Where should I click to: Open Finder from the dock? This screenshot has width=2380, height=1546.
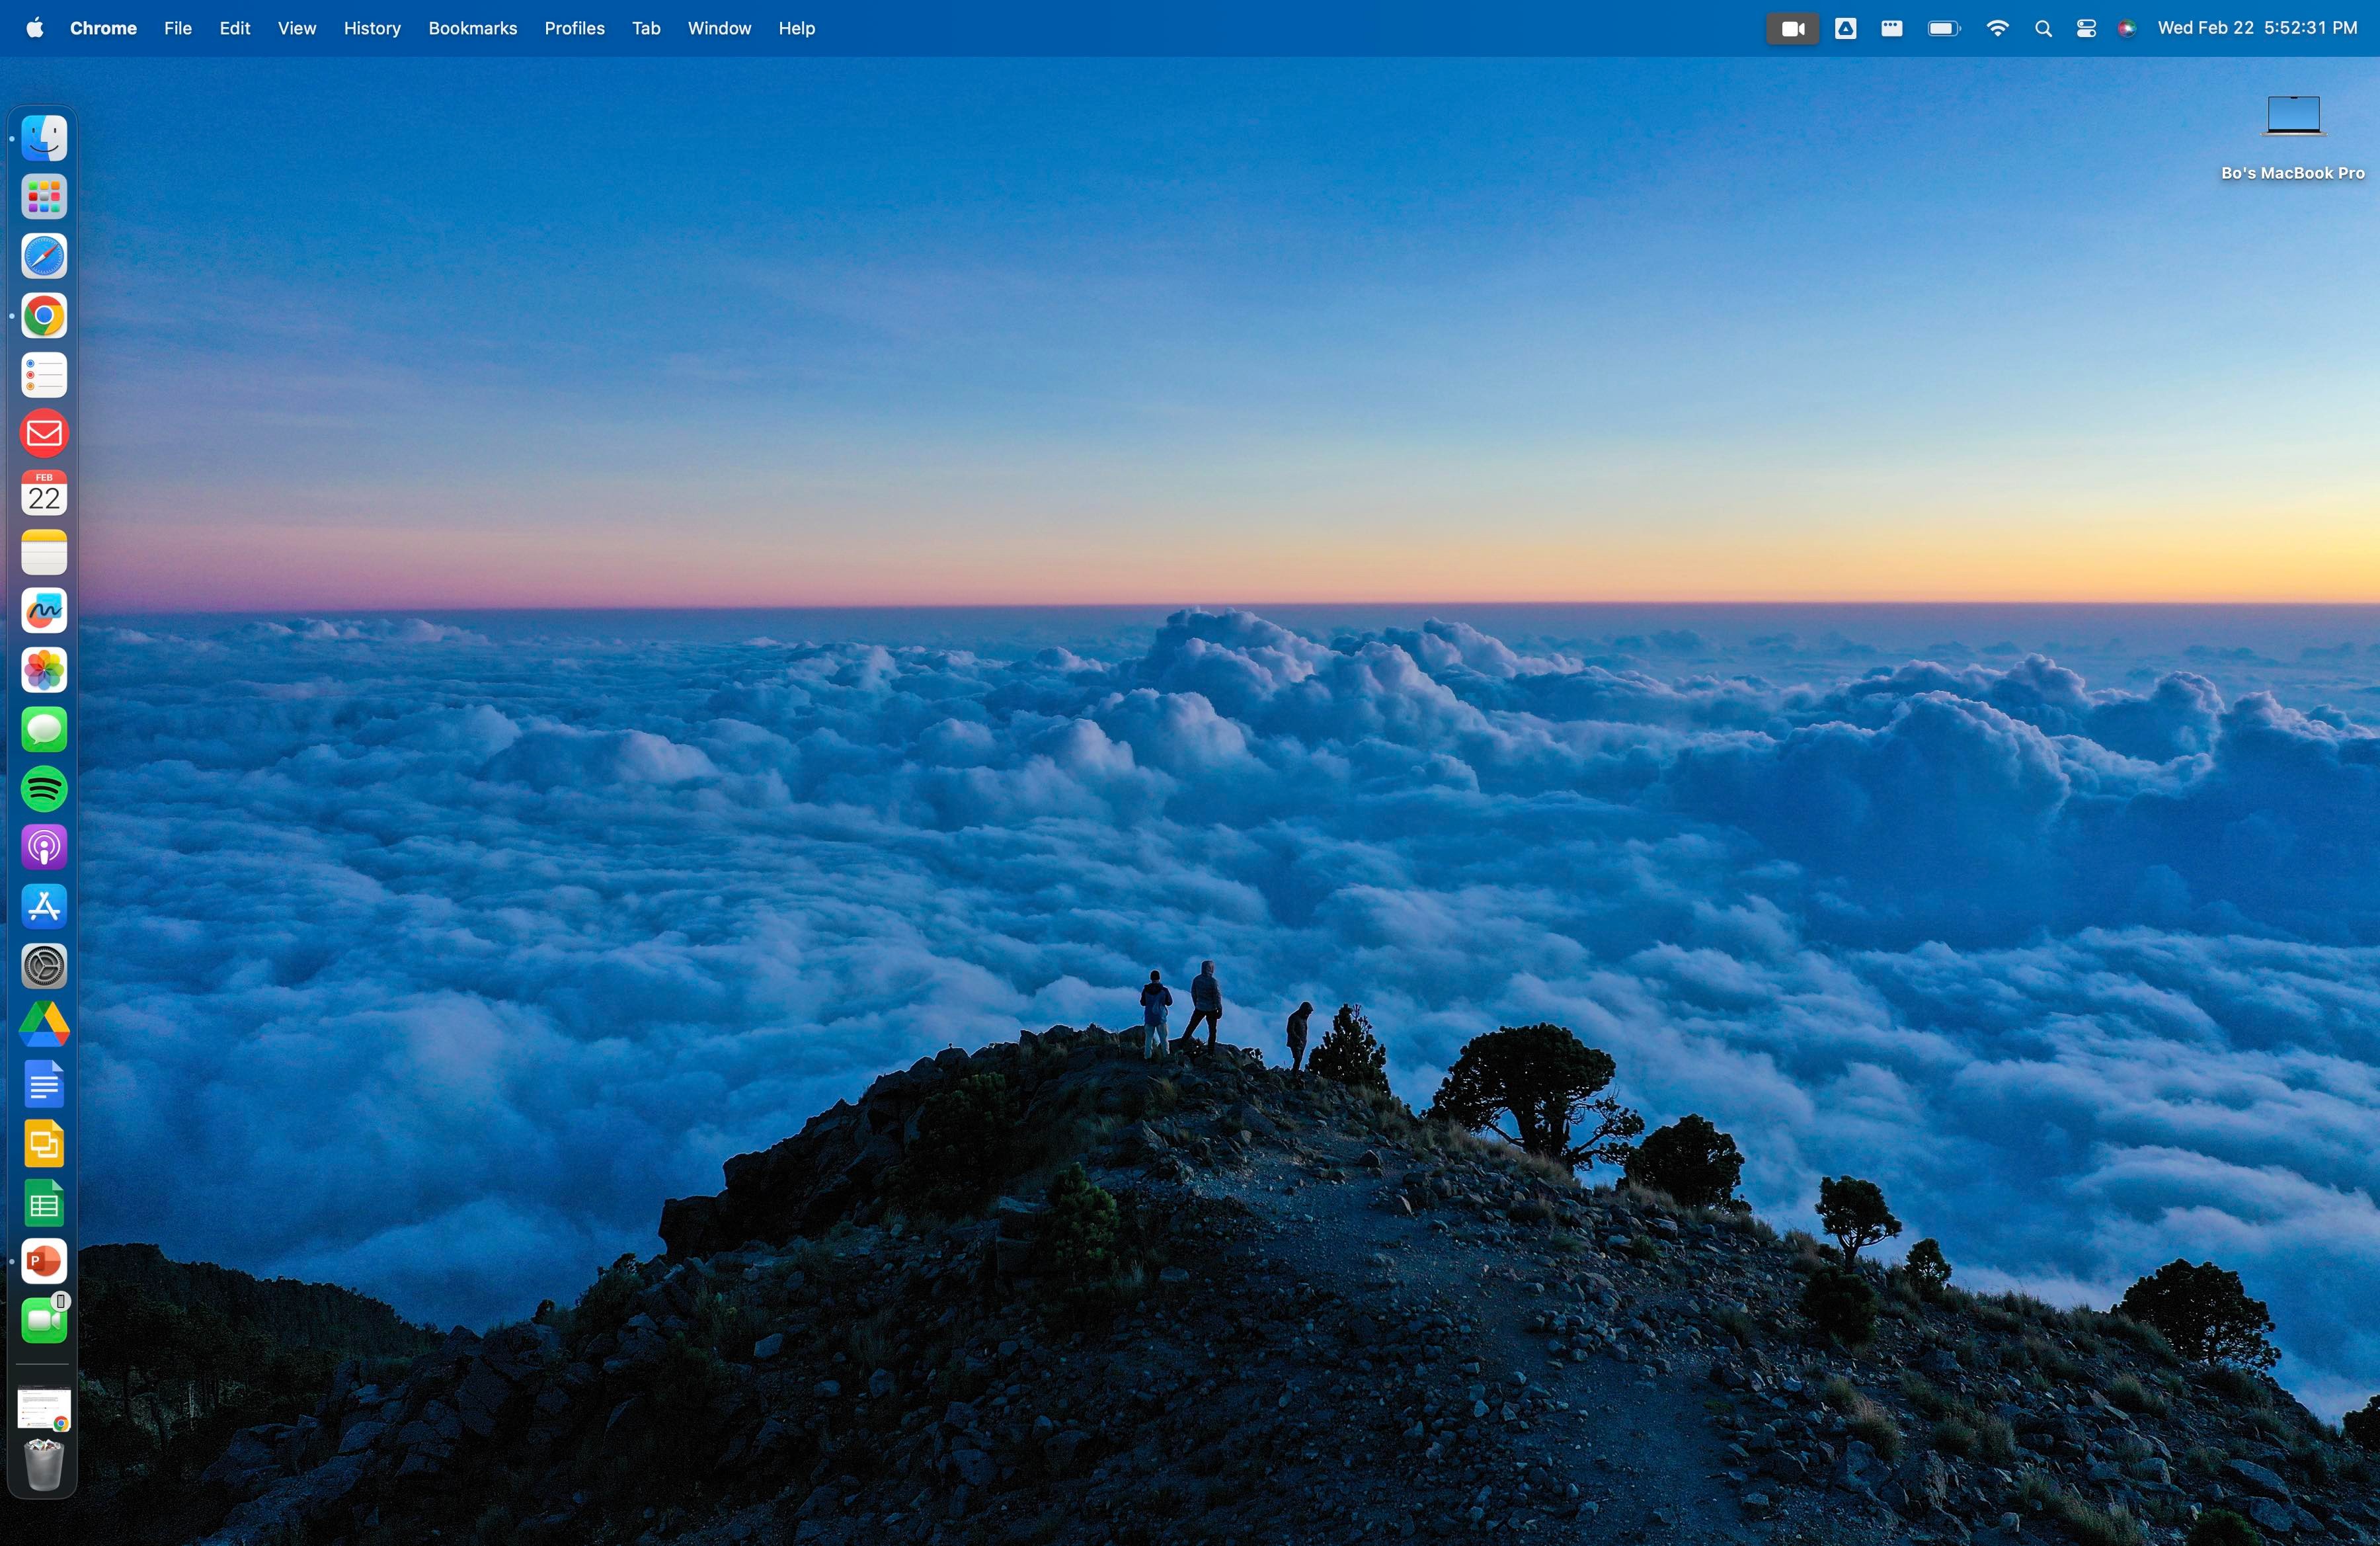click(x=44, y=138)
